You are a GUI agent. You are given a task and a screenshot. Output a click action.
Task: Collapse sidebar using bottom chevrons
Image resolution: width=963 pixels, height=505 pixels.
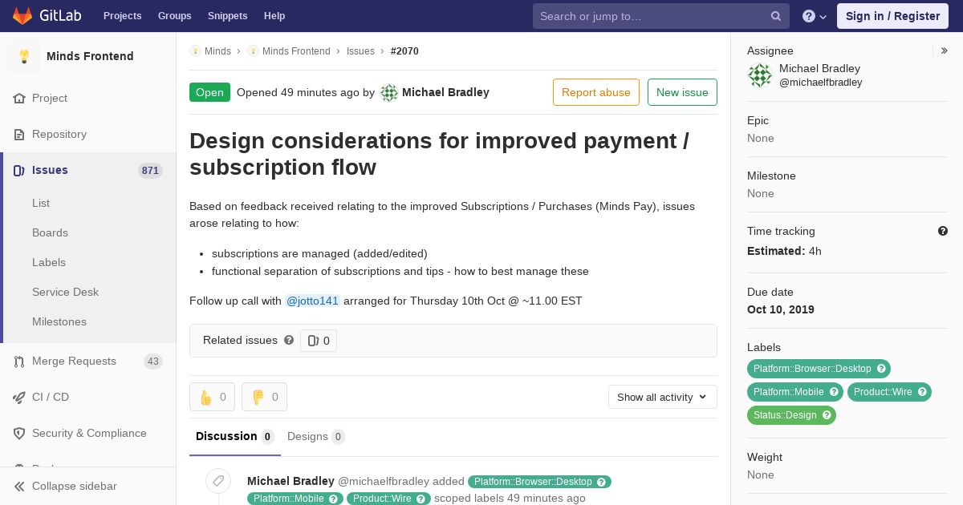click(x=19, y=486)
